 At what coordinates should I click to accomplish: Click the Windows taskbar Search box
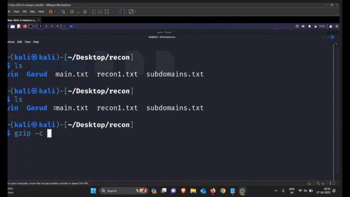pyautogui.click(x=124, y=191)
